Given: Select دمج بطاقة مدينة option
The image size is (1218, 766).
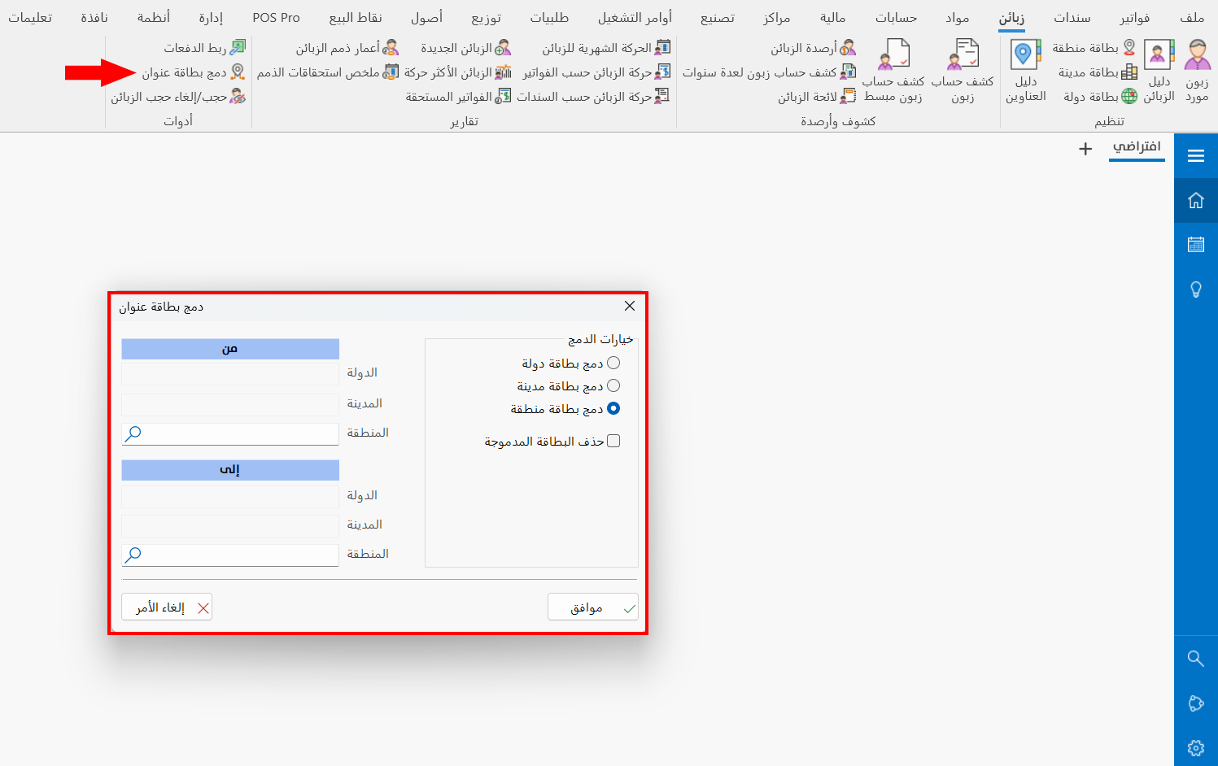Looking at the screenshot, I should [614, 385].
